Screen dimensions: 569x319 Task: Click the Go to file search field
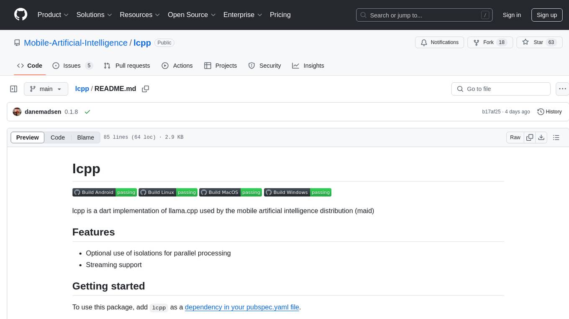pos(501,89)
